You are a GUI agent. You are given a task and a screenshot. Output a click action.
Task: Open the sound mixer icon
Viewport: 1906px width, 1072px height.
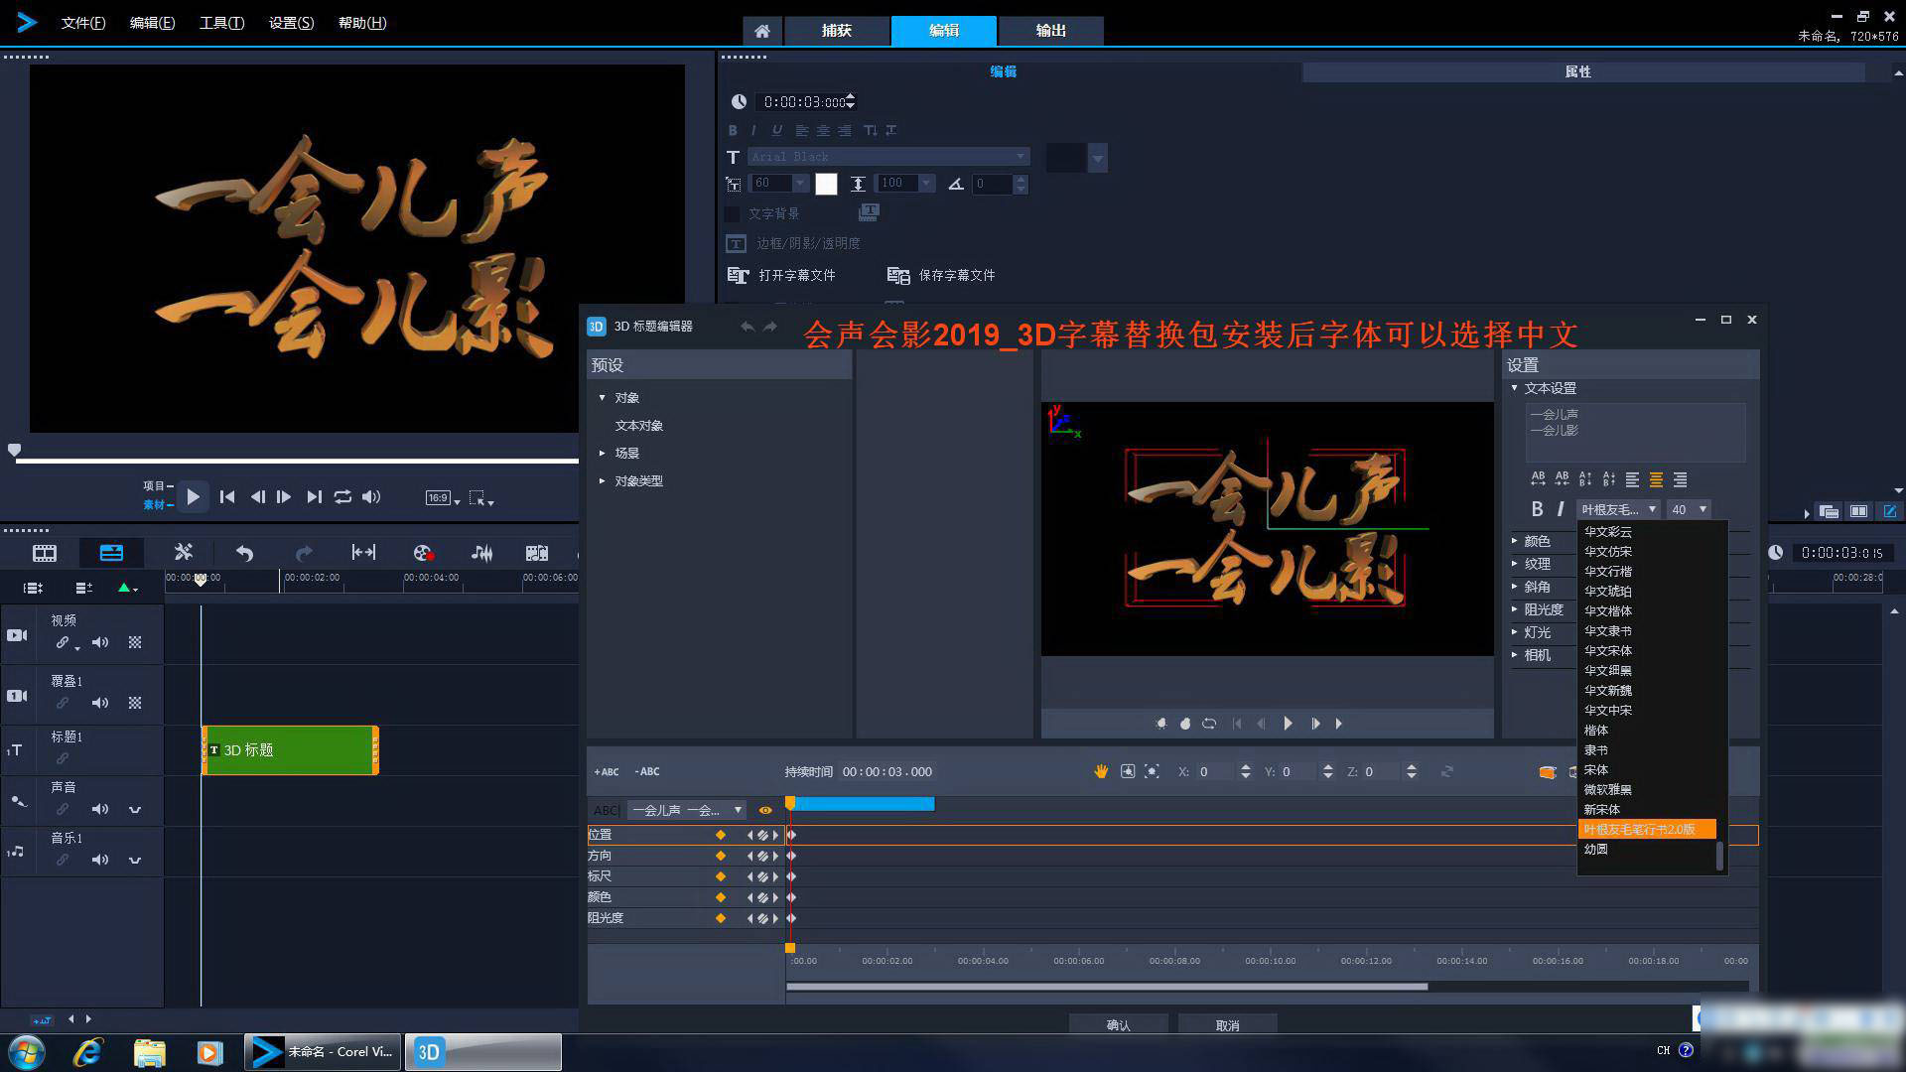pyautogui.click(x=481, y=553)
